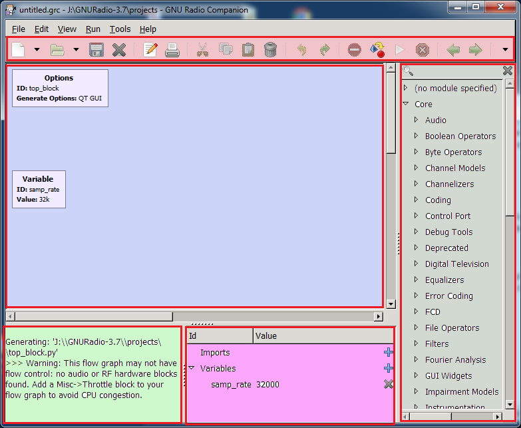Viewport: 521px width, 428px height.
Task: Expand the Boolean Operators category
Action: (x=416, y=136)
